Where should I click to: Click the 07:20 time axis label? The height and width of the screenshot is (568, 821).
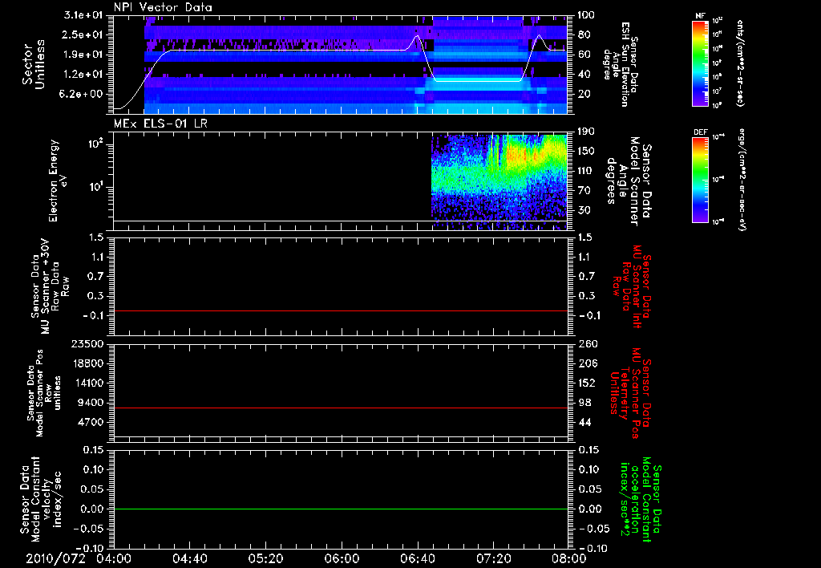[x=493, y=558]
